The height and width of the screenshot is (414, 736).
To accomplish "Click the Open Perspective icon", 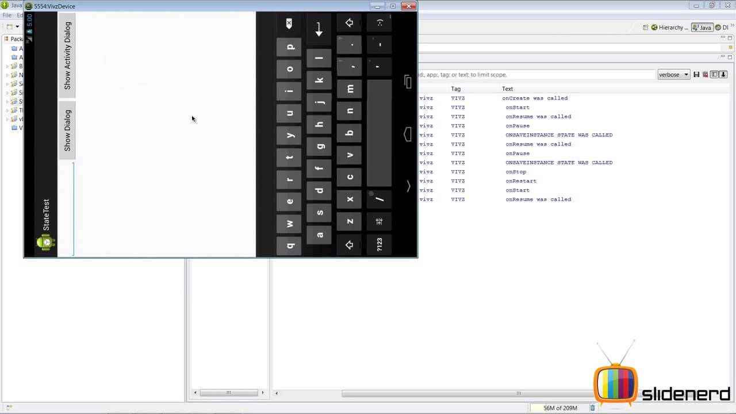I will coord(645,28).
